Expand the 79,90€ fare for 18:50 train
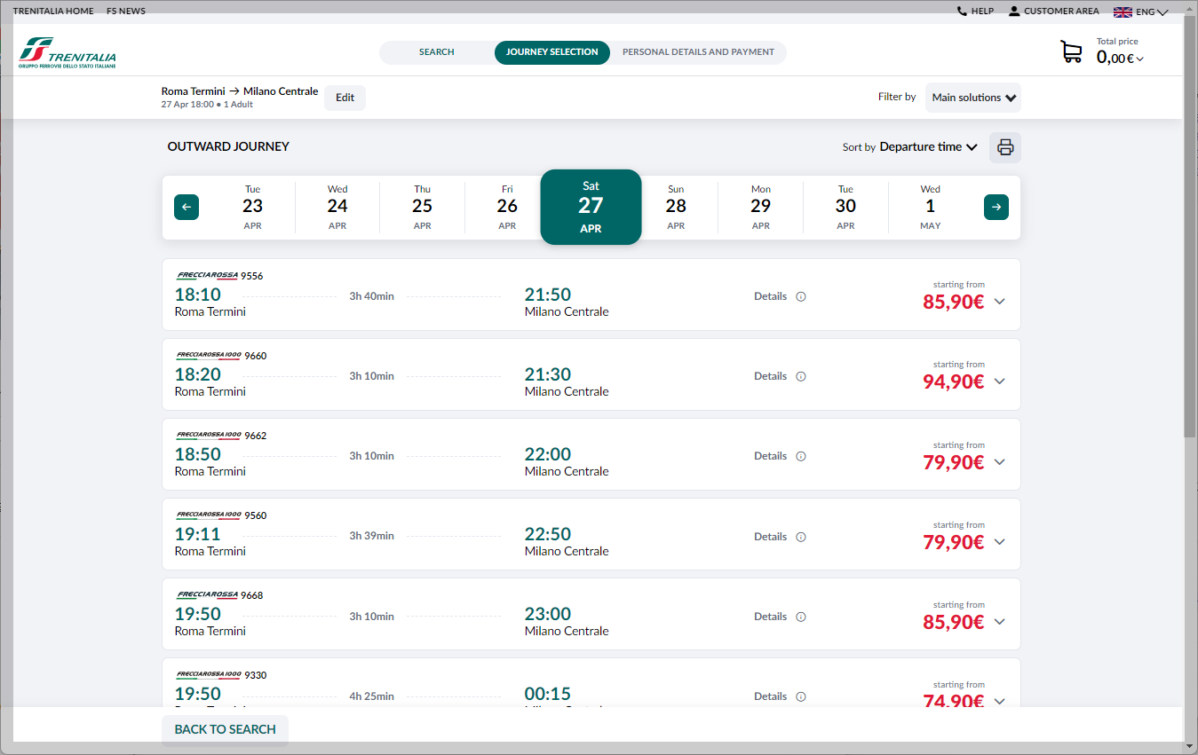 click(1000, 462)
